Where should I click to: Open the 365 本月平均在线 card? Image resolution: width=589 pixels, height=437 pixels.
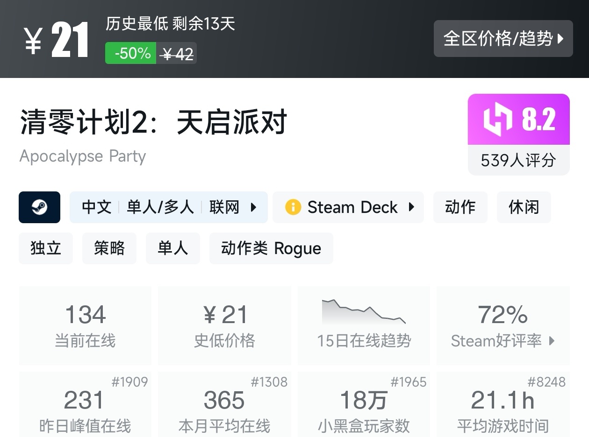click(x=224, y=404)
